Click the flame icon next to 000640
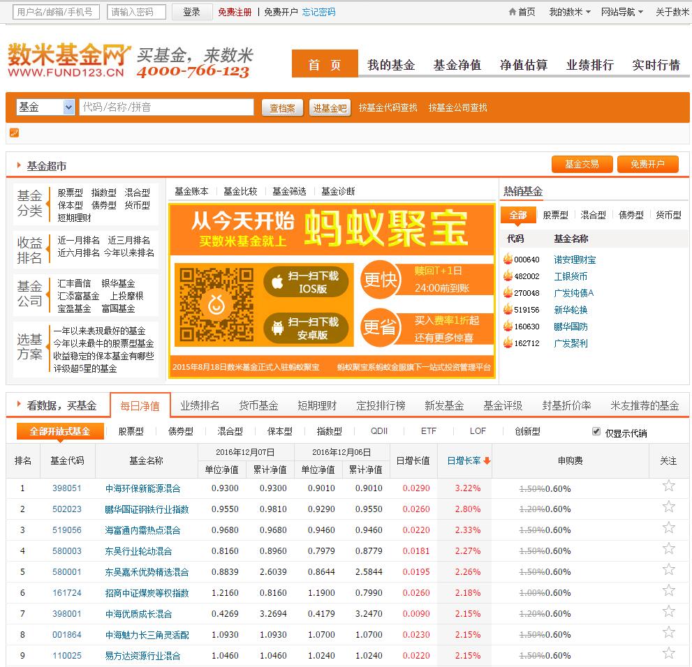This screenshot has width=692, height=667. pyautogui.click(x=508, y=259)
